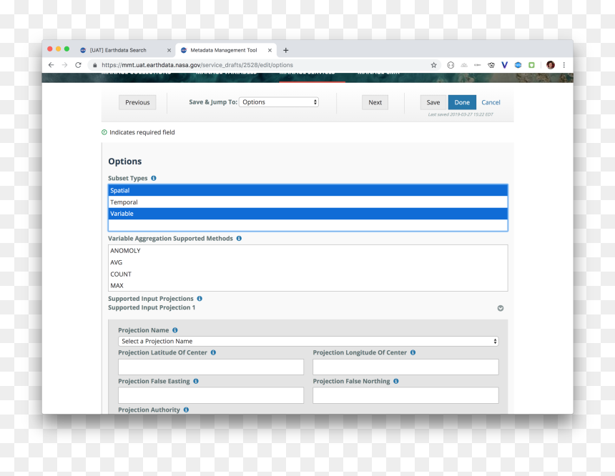615x476 pixels.
Task: Open the blue V extension
Action: click(x=504, y=65)
